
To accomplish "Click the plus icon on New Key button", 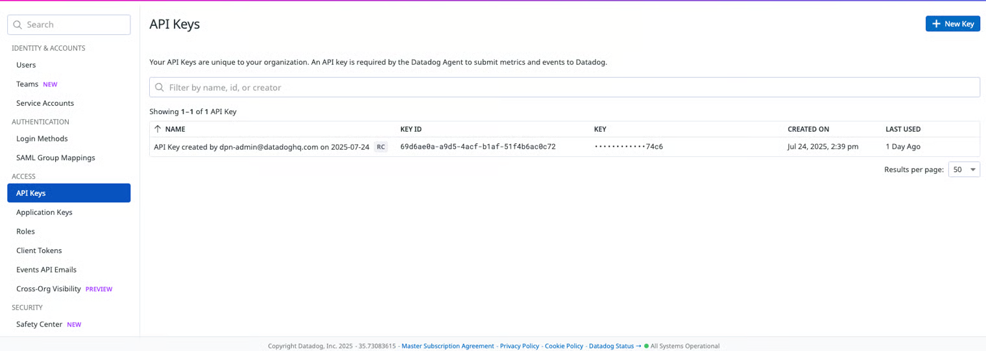I will coord(936,24).
